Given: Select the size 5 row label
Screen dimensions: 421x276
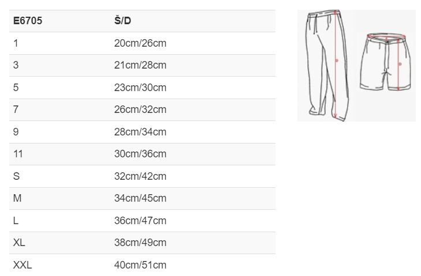Looking at the screenshot, I should (x=16, y=88).
